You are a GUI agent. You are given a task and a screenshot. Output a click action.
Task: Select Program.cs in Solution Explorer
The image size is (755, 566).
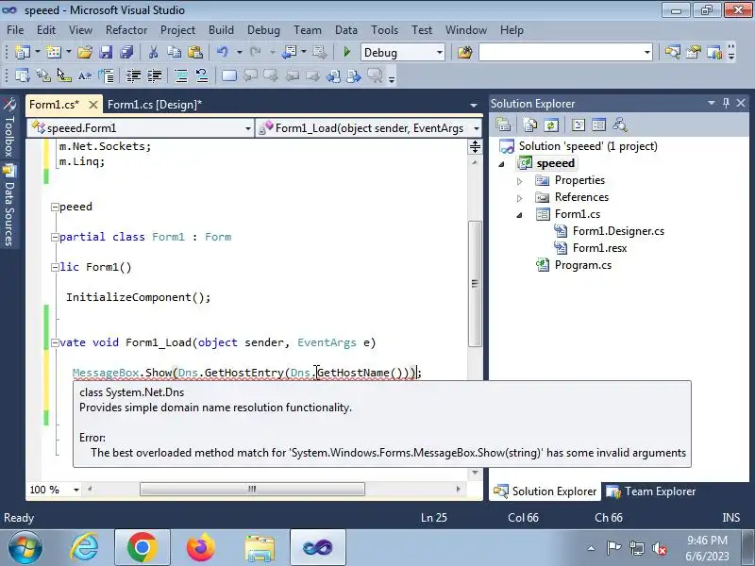point(582,265)
